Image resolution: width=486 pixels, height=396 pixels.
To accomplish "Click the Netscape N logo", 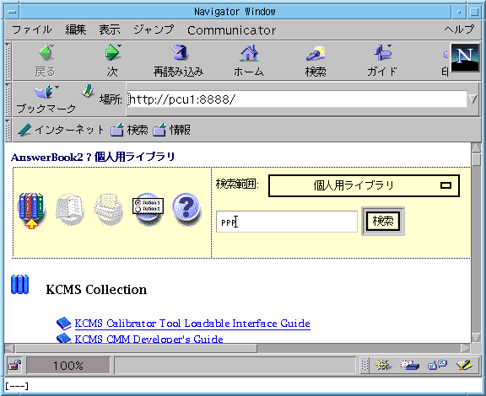I will coord(465,57).
